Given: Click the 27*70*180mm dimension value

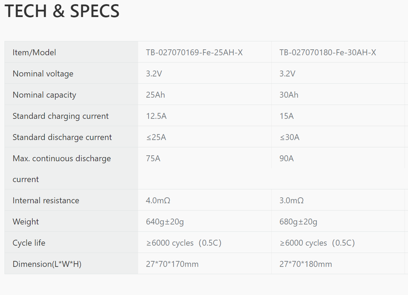Looking at the screenshot, I should [x=305, y=264].
